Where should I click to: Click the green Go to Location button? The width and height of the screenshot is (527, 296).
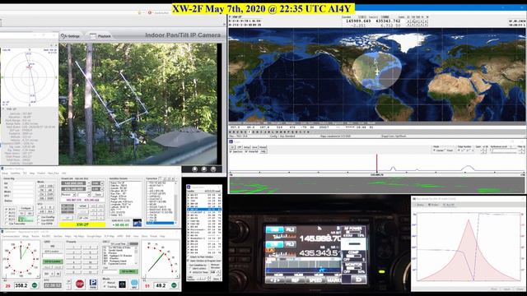(53, 261)
